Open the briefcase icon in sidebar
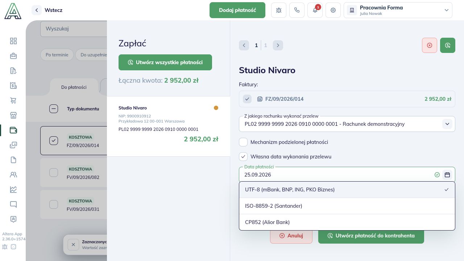This screenshot has width=464, height=261. click(x=13, y=56)
